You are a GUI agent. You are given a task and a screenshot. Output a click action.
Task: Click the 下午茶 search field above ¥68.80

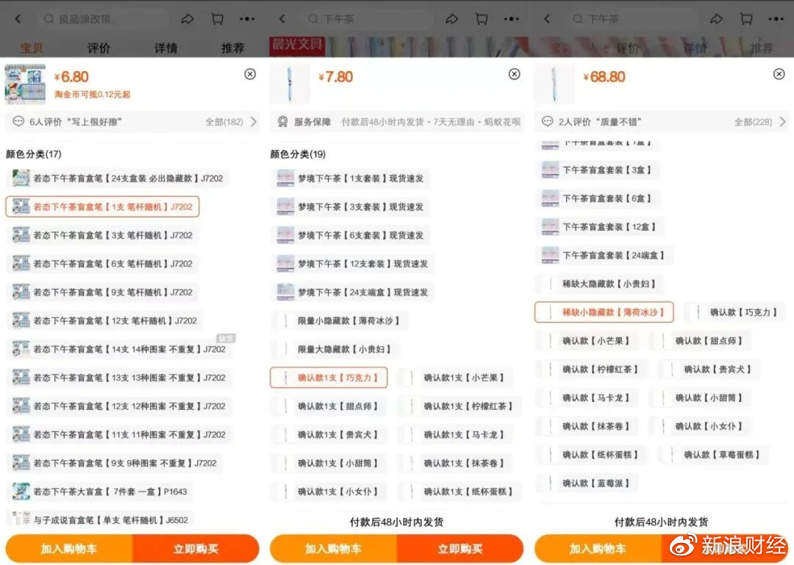(x=634, y=19)
